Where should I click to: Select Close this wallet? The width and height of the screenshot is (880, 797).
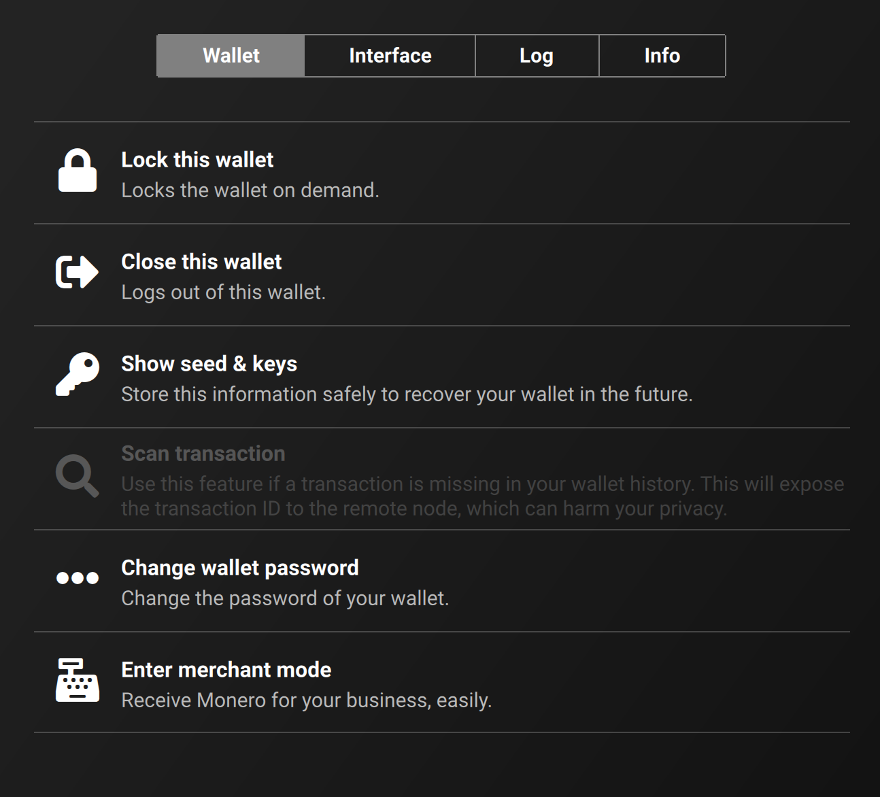pos(201,262)
